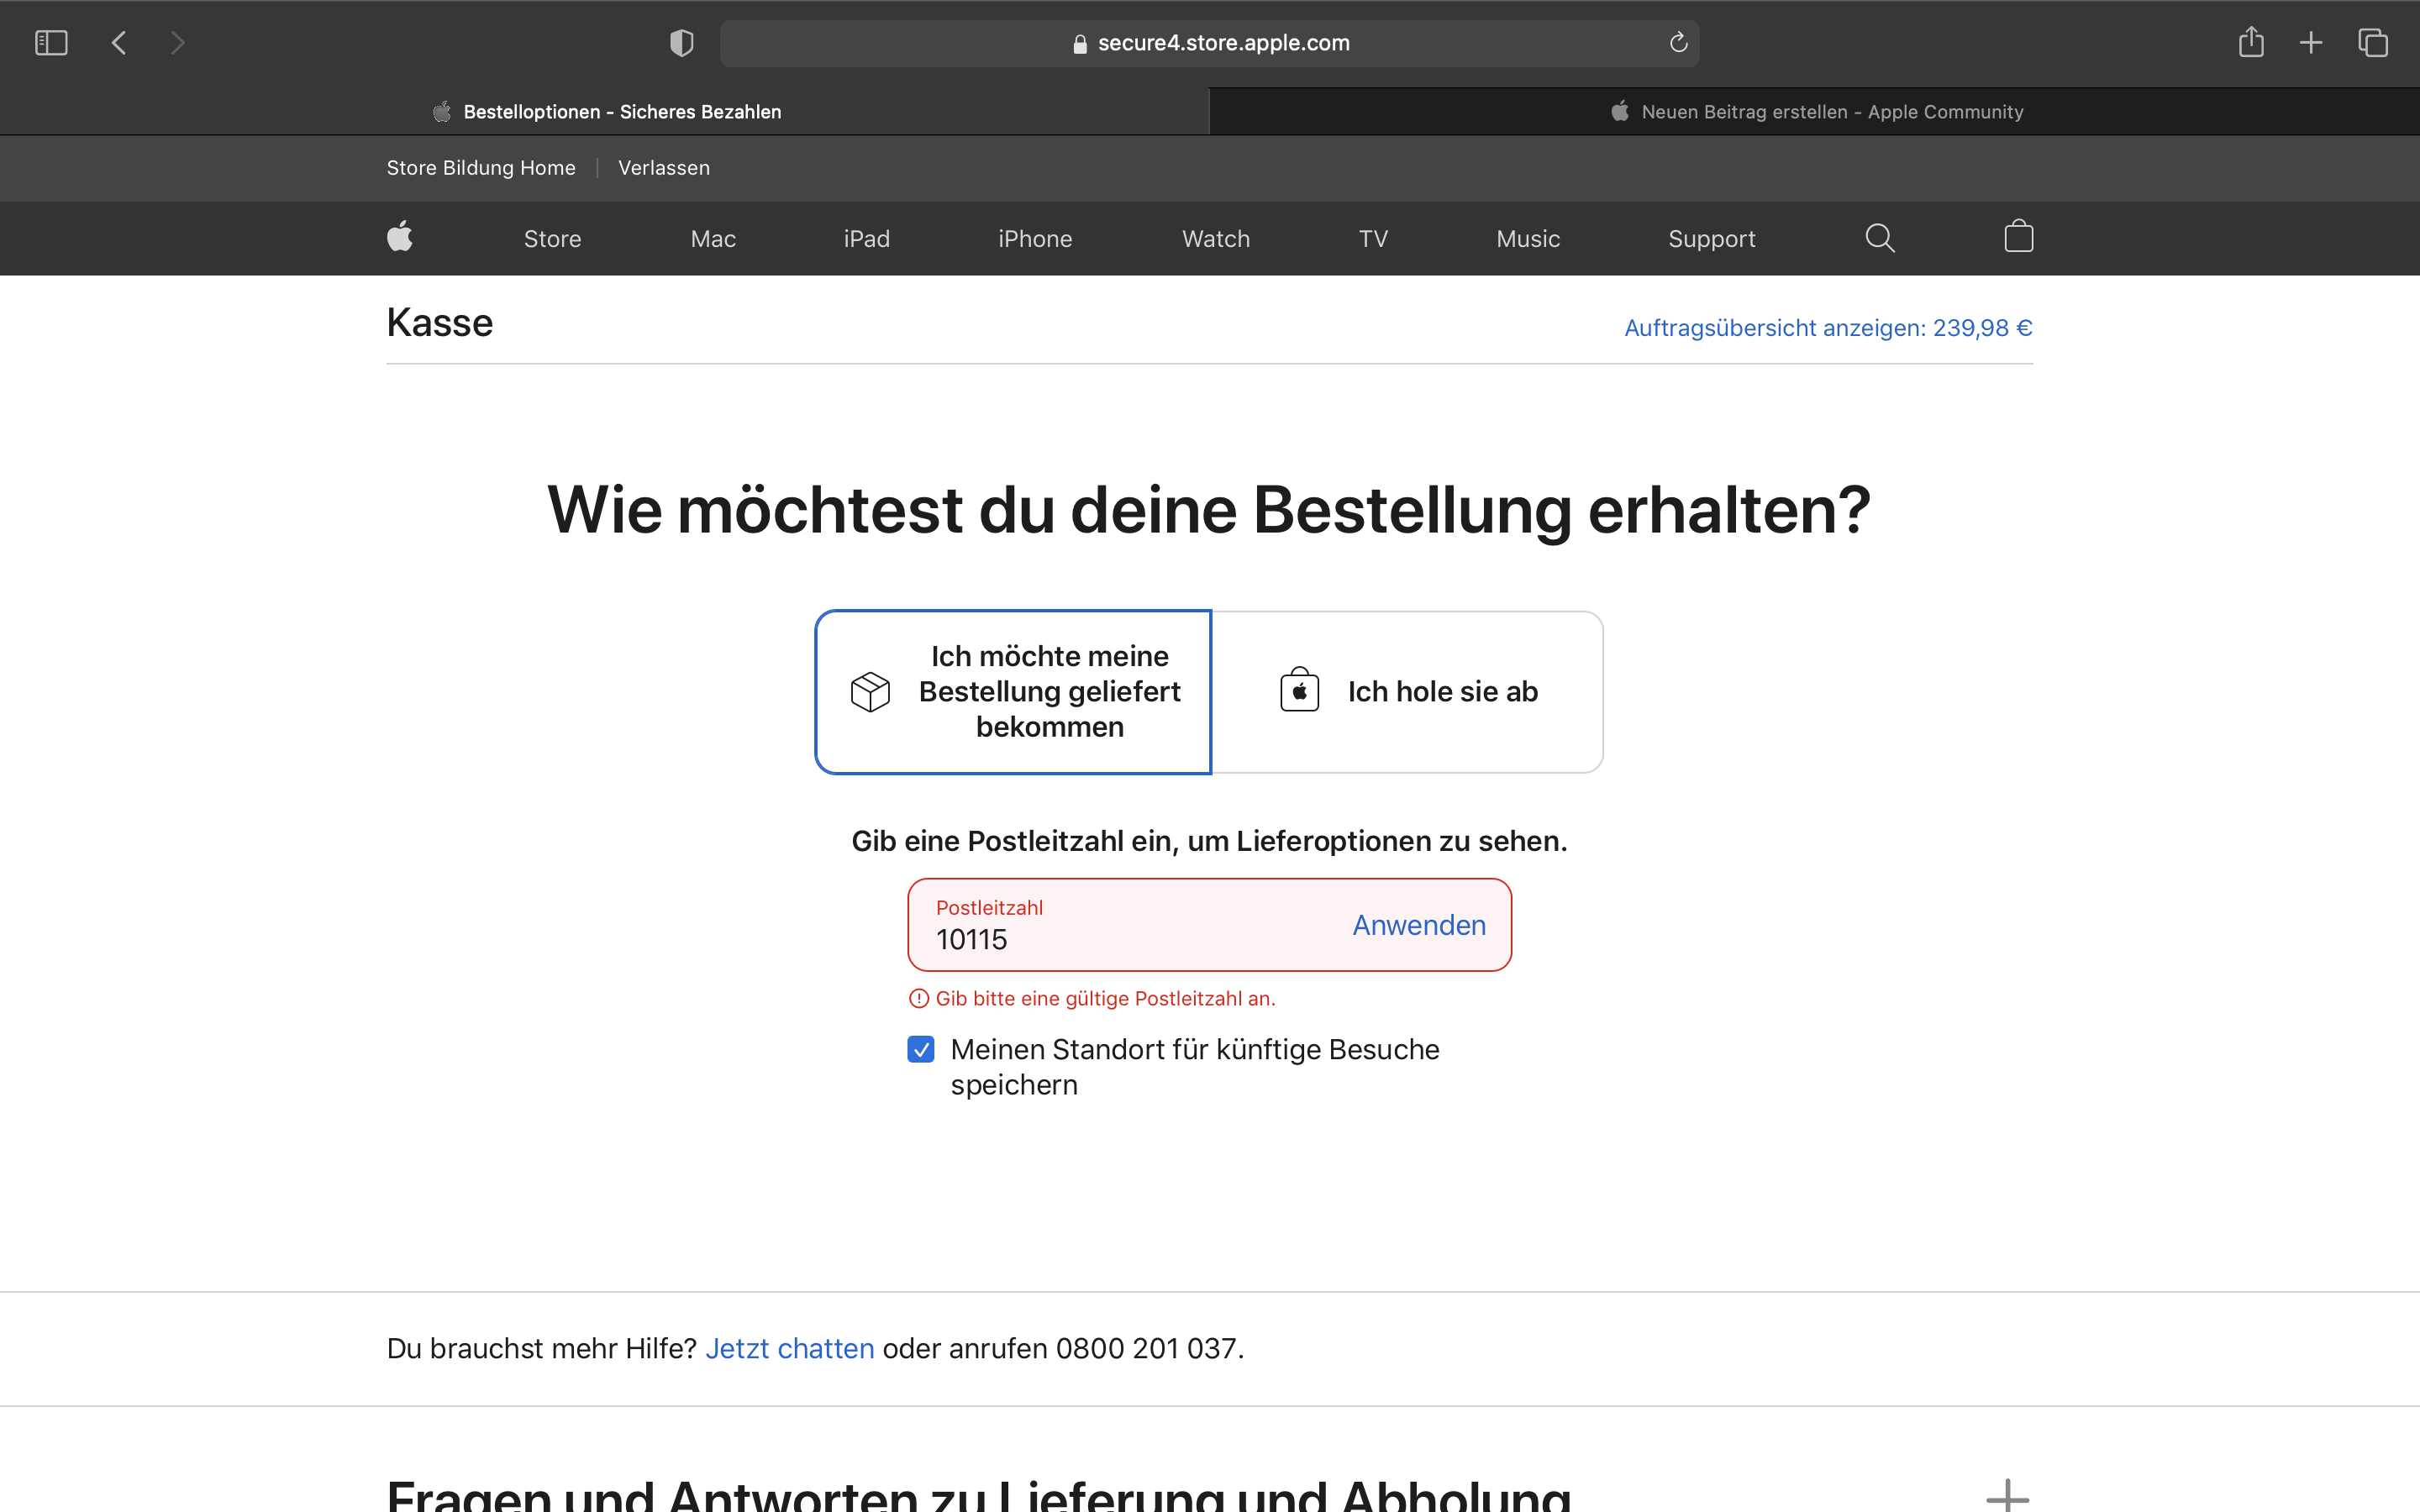This screenshot has width=2420, height=1512.
Task: Open the 'Jetzt chatten' link
Action: click(x=790, y=1348)
